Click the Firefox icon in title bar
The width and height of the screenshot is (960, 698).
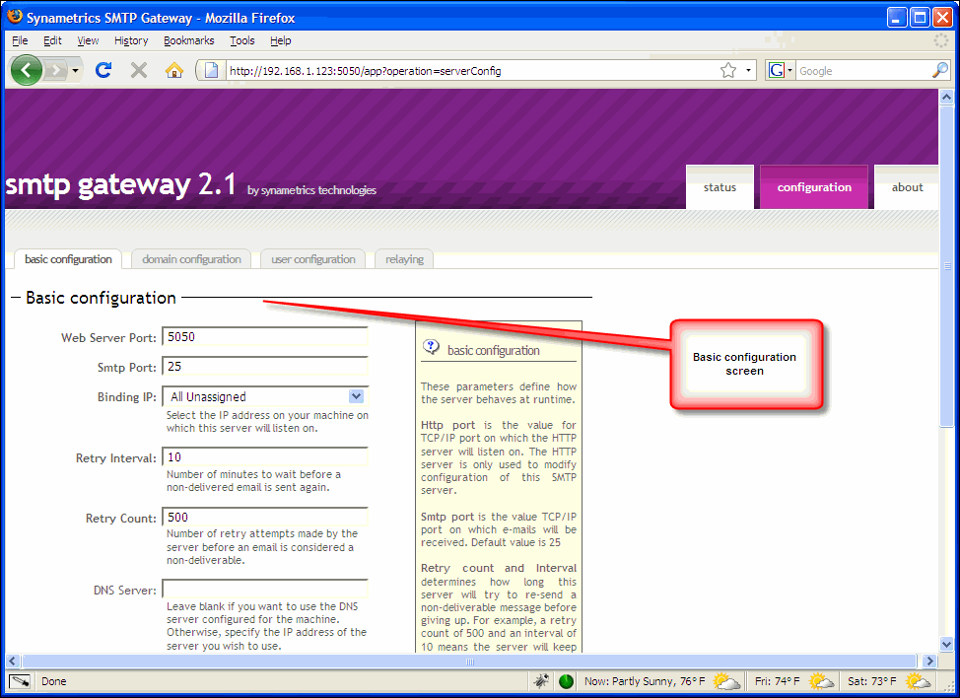pyautogui.click(x=15, y=17)
